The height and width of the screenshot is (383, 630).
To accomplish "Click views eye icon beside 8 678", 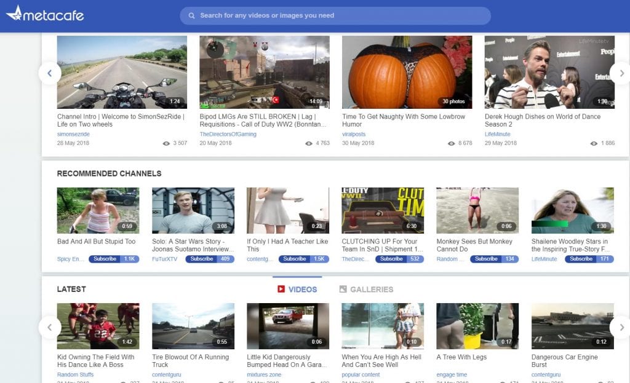I will click(452, 143).
